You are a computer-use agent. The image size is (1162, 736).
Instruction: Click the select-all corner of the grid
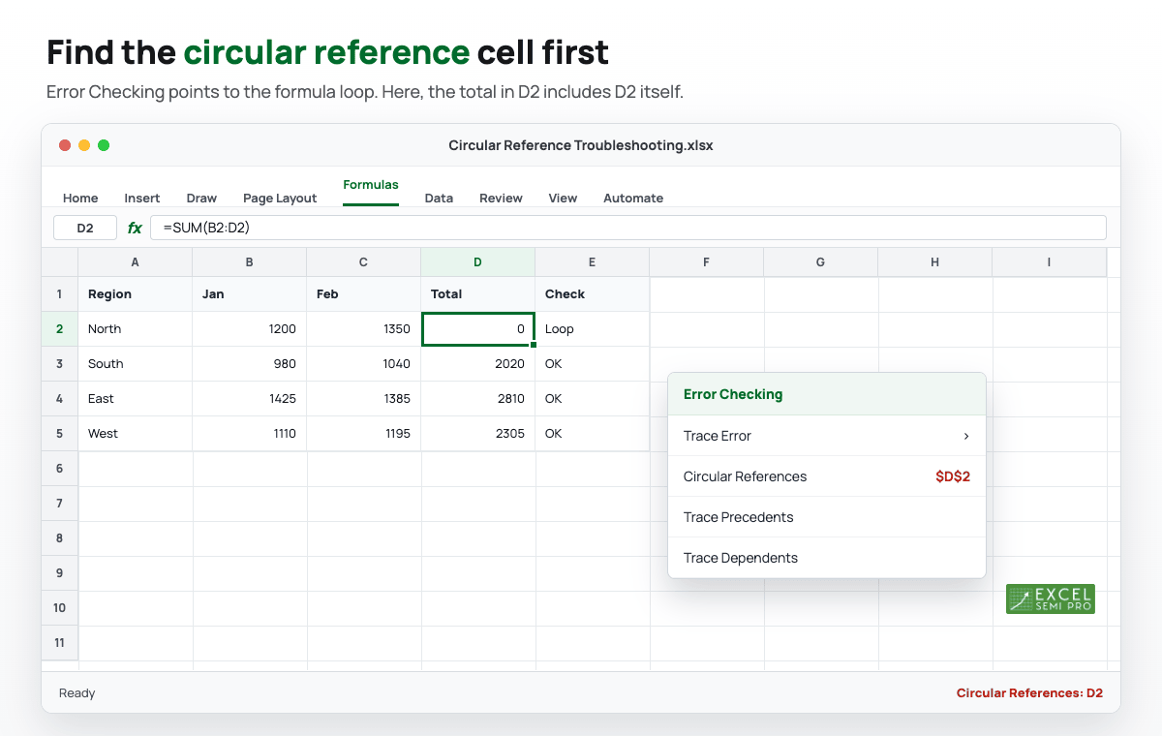pyautogui.click(x=59, y=261)
